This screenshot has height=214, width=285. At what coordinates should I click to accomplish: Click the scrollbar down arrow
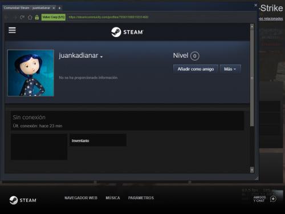(x=252, y=169)
